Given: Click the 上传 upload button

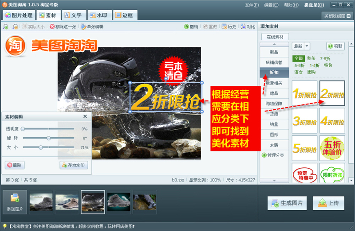Looking at the screenshot, I should coord(328,203).
